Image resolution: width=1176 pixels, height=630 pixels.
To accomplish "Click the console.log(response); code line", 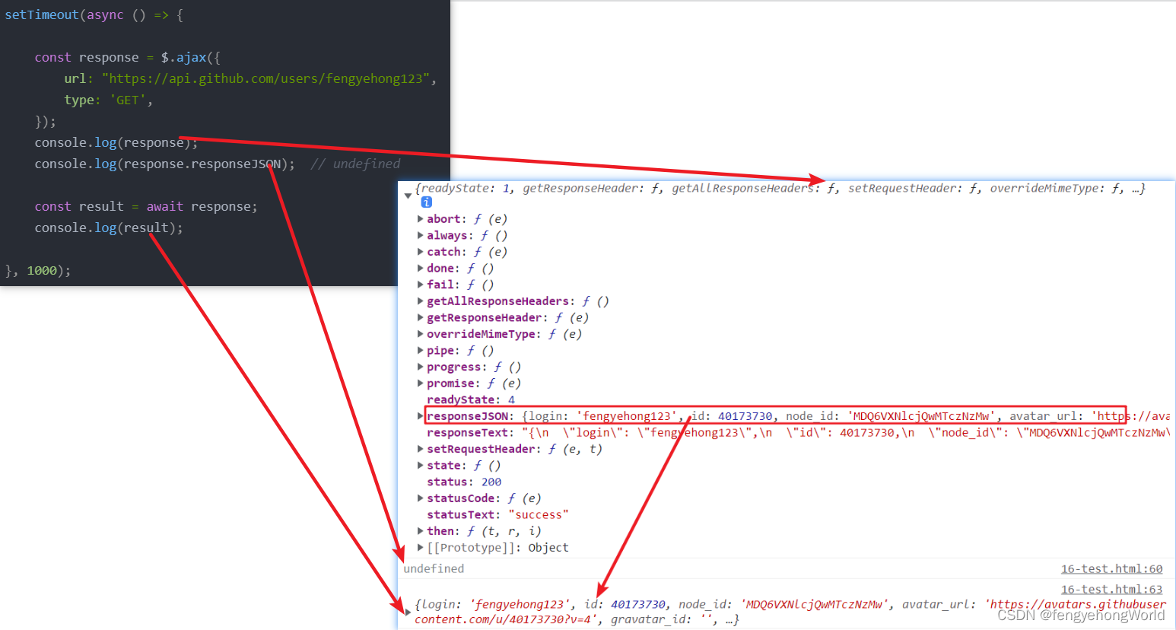I will click(x=116, y=142).
